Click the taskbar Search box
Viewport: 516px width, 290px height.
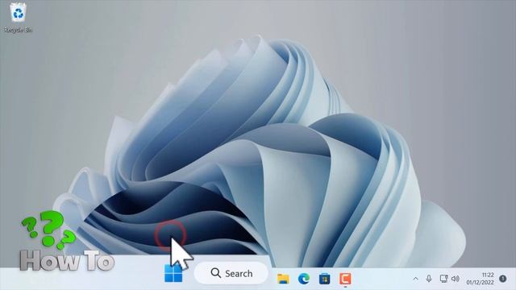pos(231,273)
